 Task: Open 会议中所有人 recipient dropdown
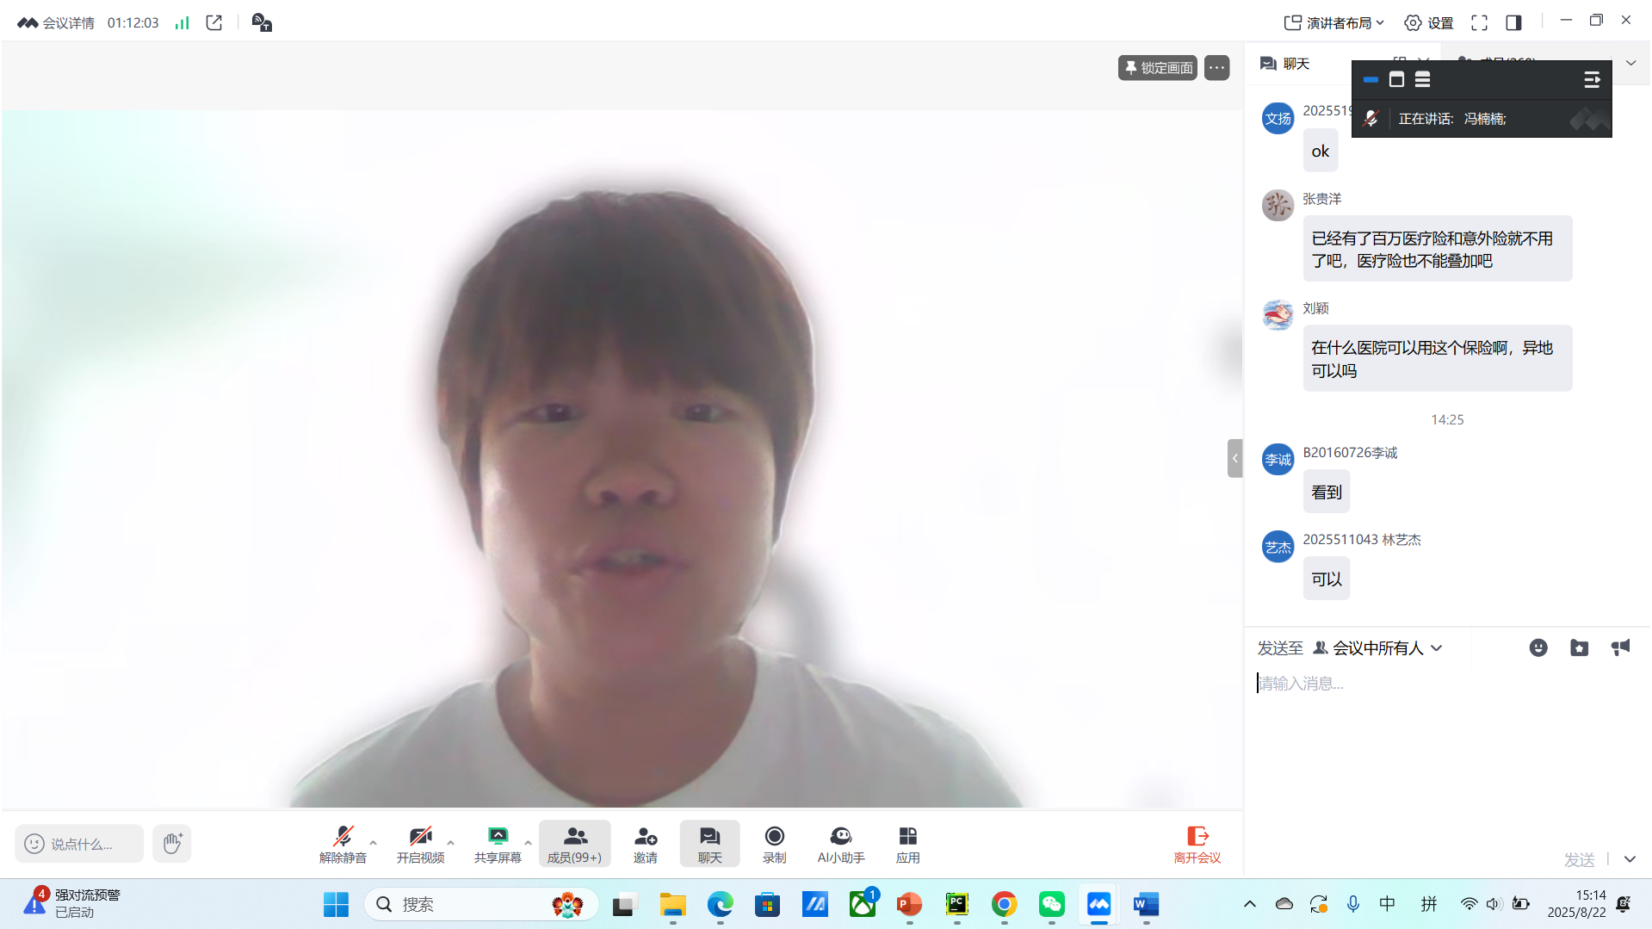click(1377, 648)
